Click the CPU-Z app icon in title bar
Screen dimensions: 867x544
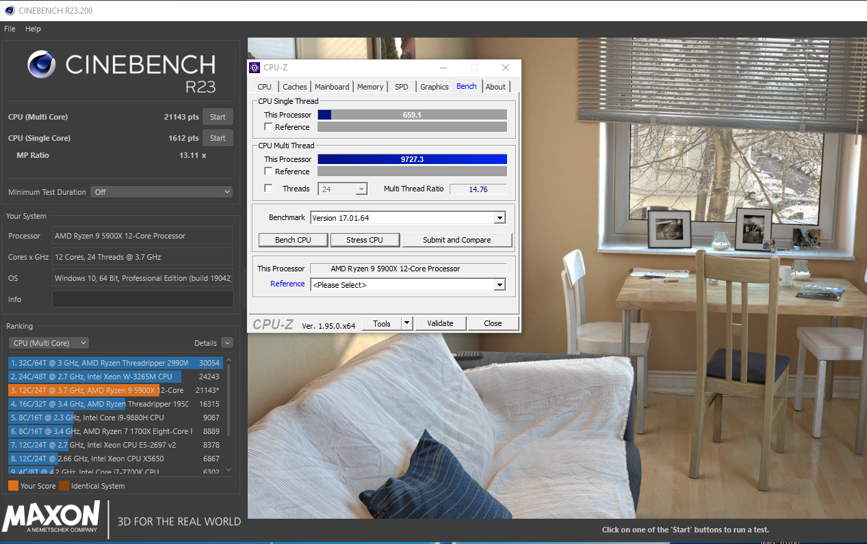pyautogui.click(x=255, y=68)
